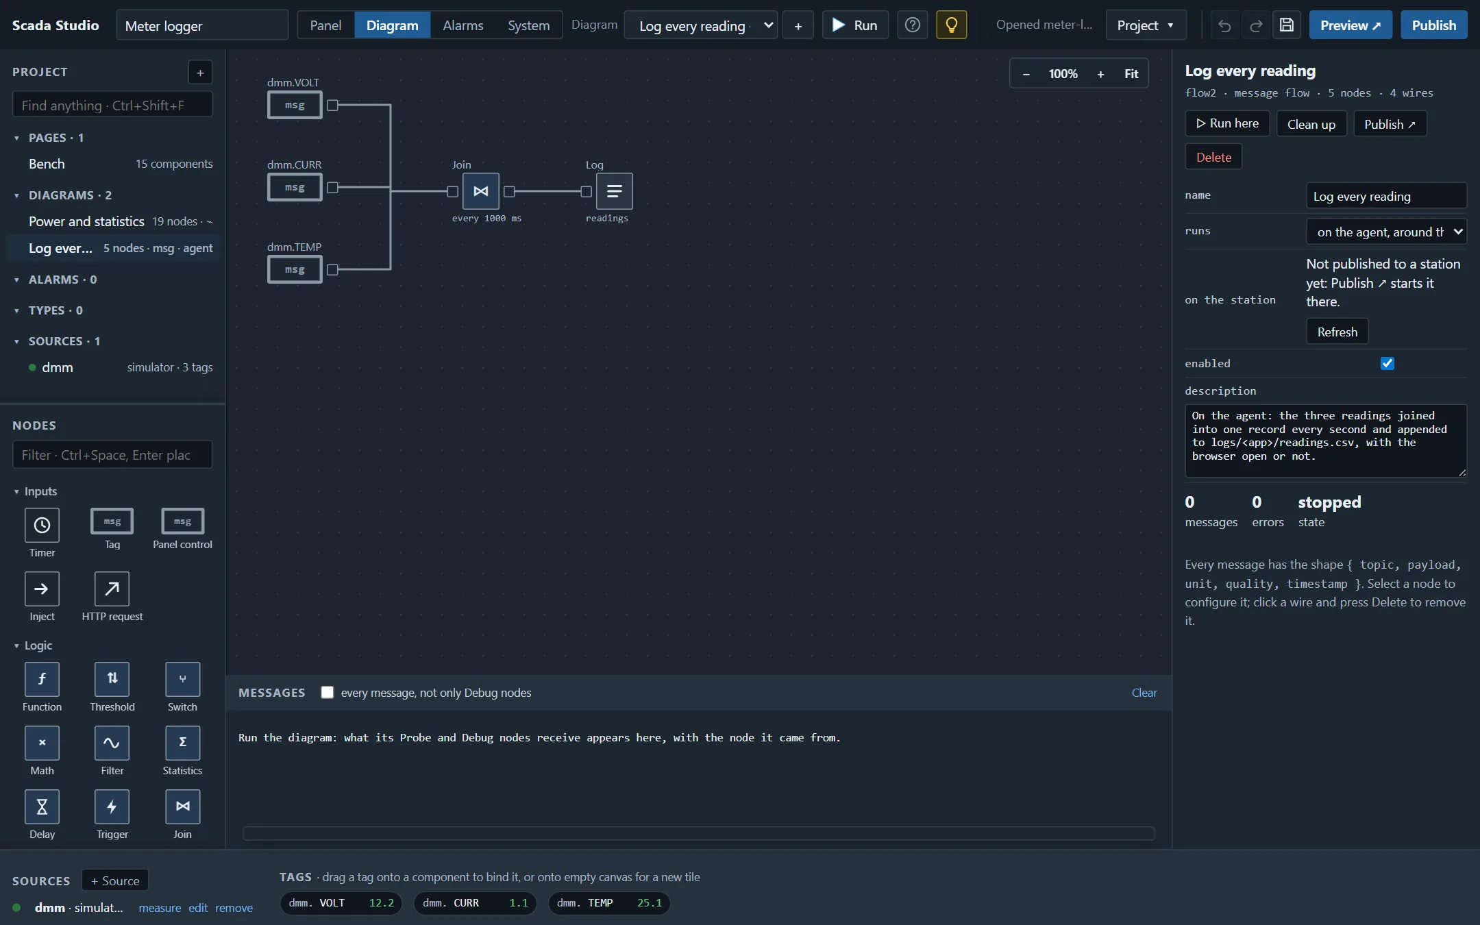Image resolution: width=1480 pixels, height=925 pixels.
Task: Click the Join node on canvas
Action: pos(481,191)
